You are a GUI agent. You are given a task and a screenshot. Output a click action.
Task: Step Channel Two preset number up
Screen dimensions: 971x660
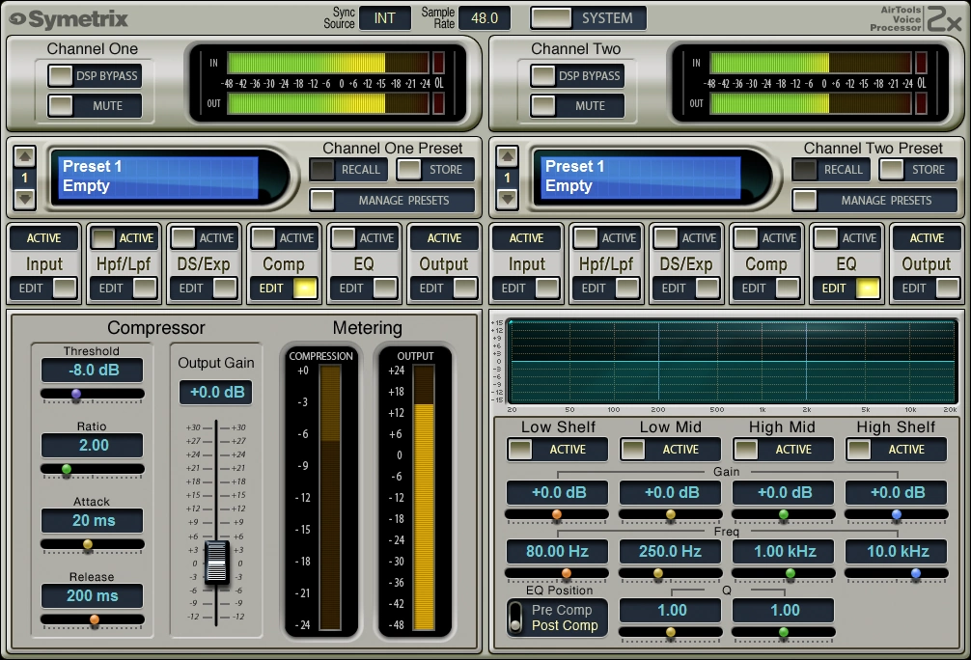507,156
